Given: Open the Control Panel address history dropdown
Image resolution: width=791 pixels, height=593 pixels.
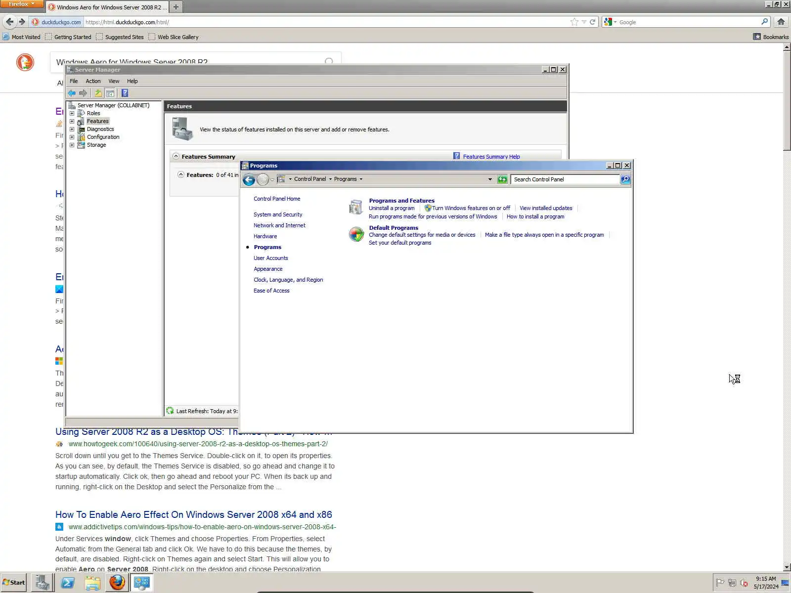Looking at the screenshot, I should (490, 179).
